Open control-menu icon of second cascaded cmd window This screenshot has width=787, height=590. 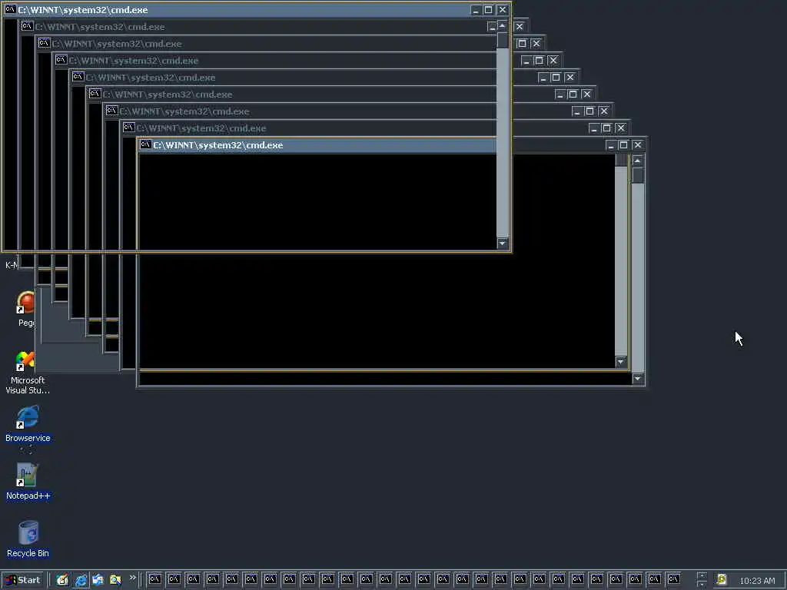(x=27, y=26)
